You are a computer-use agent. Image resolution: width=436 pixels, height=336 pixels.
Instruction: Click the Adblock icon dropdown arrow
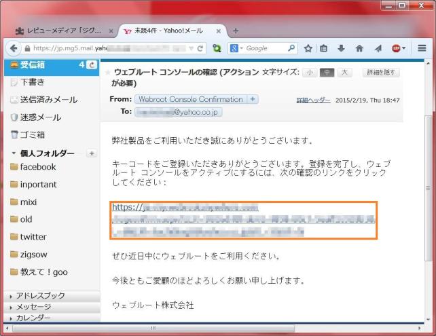(404, 49)
